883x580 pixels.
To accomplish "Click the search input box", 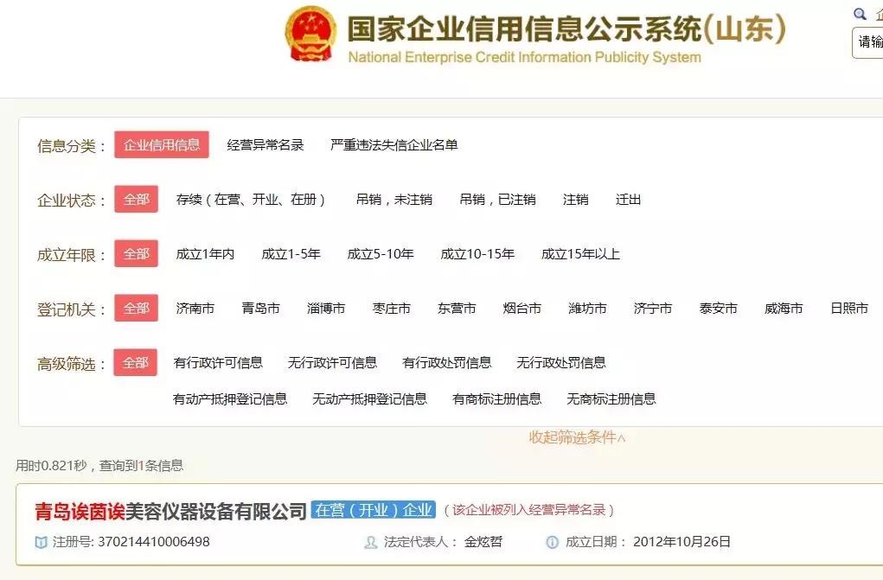I will coord(867,42).
